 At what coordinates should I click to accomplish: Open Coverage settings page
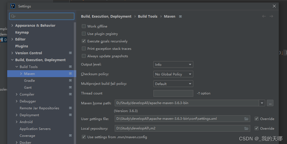tap(27, 136)
